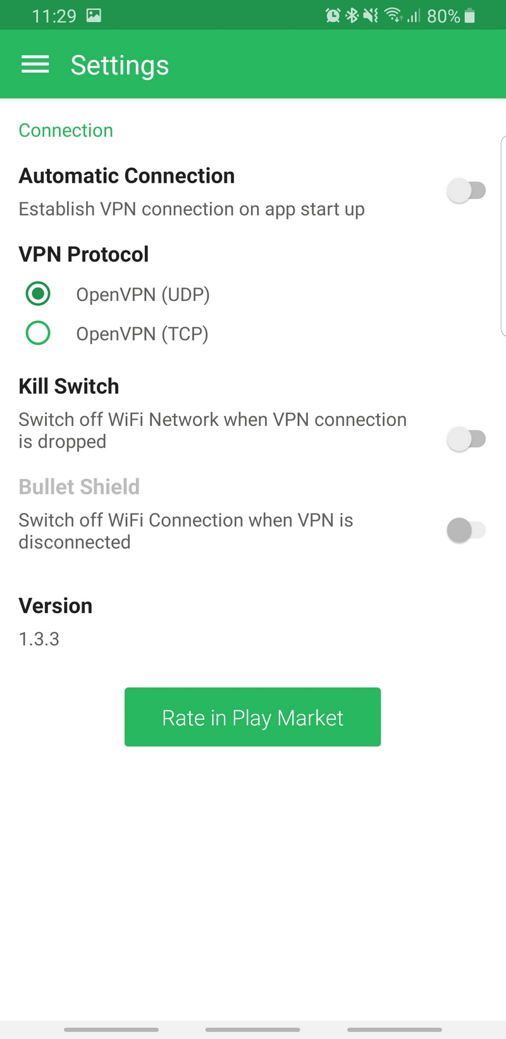Image resolution: width=506 pixels, height=1039 pixels.
Task: Tap the picture notification icon
Action: click(94, 15)
